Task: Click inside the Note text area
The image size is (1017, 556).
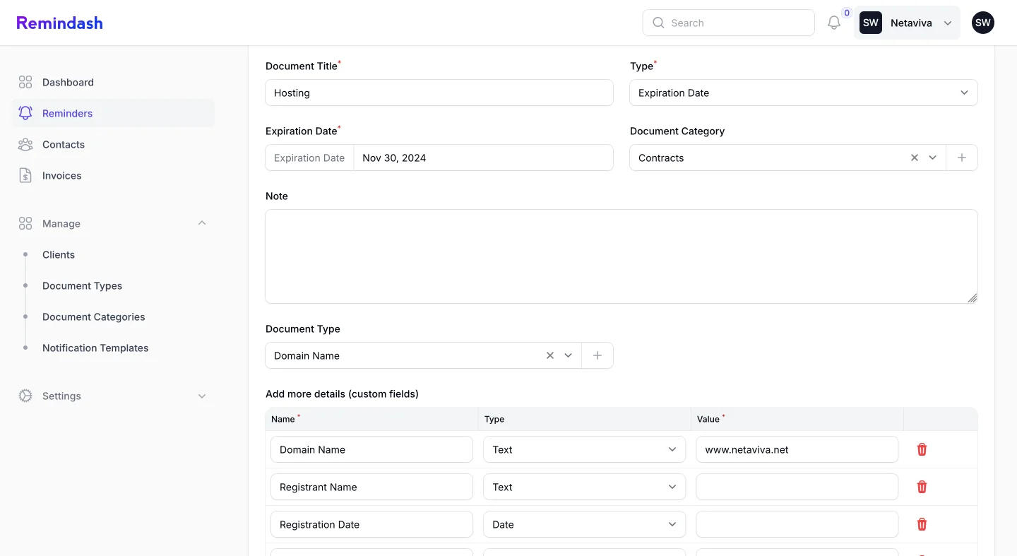Action: [621, 256]
